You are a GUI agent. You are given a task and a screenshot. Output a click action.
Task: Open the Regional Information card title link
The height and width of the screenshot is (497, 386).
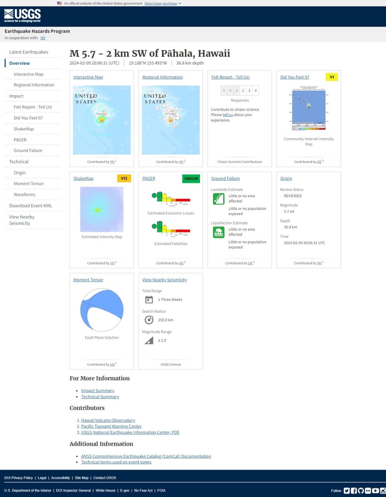point(163,77)
